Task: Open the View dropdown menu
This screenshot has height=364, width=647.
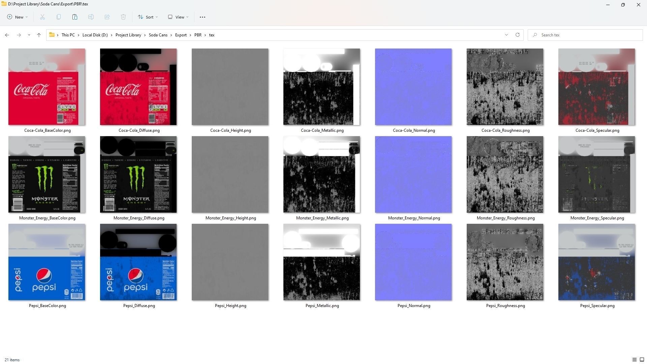Action: (x=178, y=17)
